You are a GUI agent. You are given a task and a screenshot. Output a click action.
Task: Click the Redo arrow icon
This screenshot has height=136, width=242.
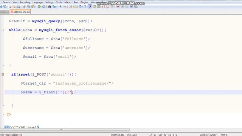[44, 6]
